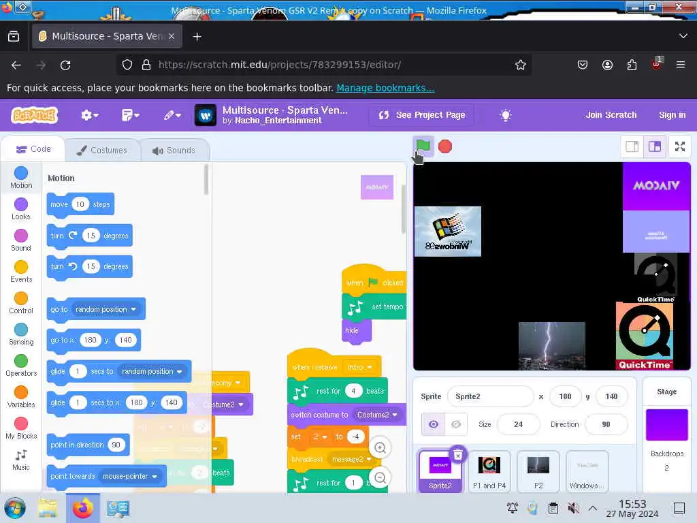697x523 pixels.
Task: Select the P2 sprite thumbnail
Action: [538, 471]
